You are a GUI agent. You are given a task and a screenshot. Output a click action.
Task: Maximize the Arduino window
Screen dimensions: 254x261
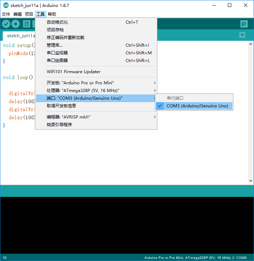tap(230, 6)
